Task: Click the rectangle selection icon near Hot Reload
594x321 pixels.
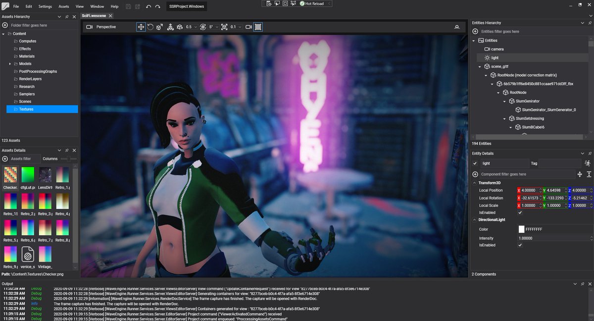Action: (x=284, y=3)
